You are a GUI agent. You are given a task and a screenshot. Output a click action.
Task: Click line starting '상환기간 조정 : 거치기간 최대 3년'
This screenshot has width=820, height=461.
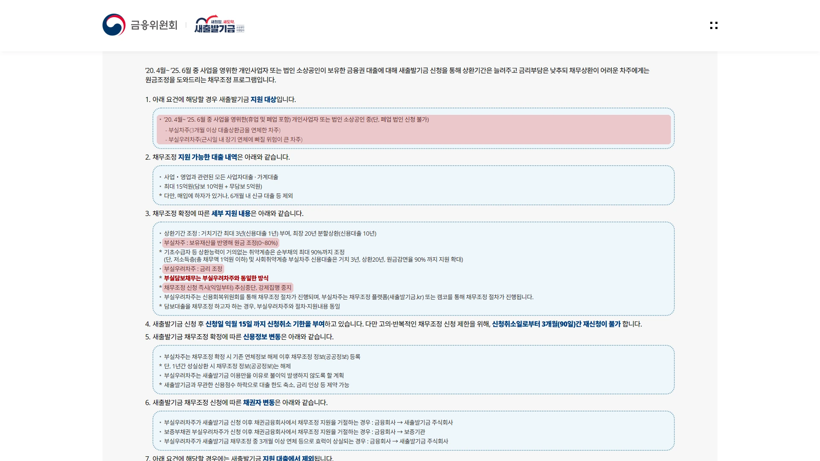pyautogui.click(x=270, y=233)
